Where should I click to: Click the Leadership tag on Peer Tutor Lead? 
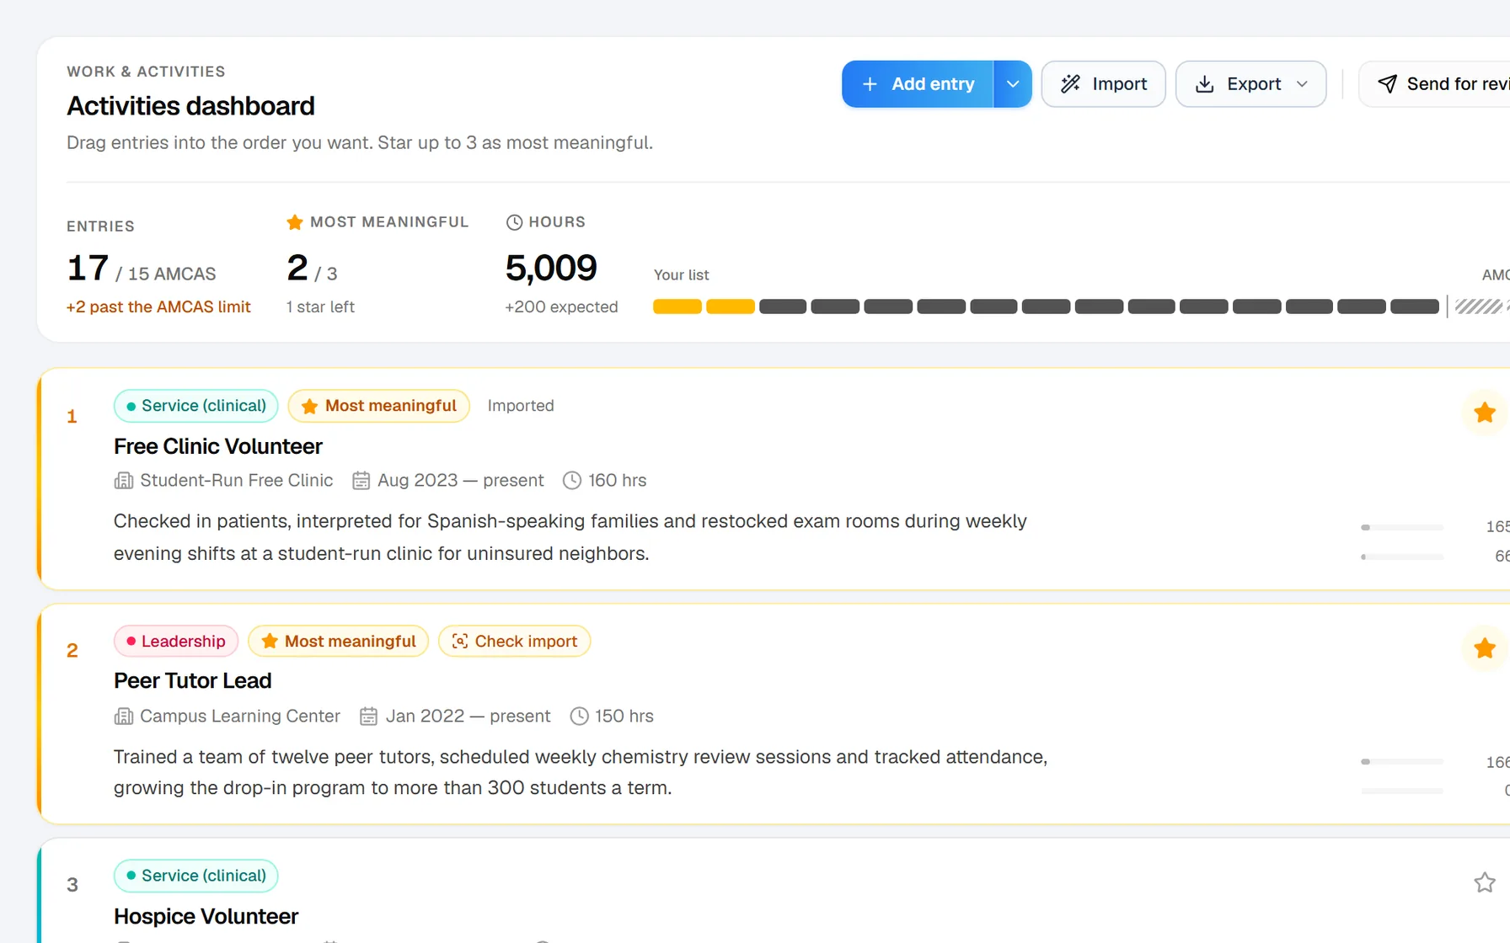tap(176, 642)
